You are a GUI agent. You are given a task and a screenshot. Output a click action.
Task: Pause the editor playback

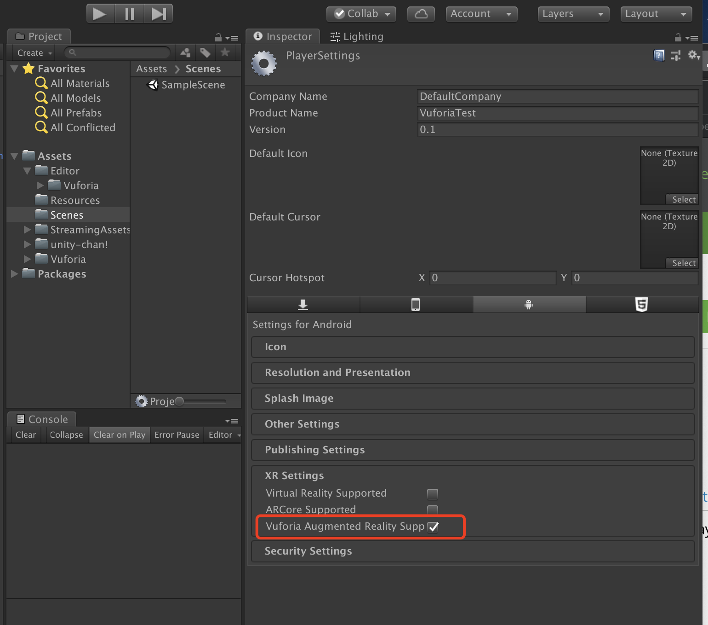click(x=129, y=14)
